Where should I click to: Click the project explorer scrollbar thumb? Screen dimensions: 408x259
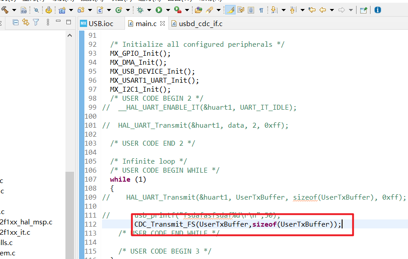point(70,215)
